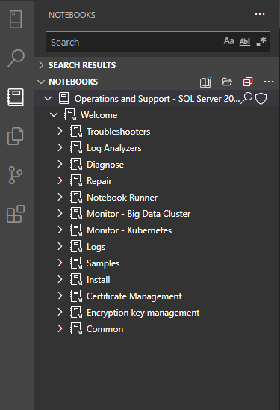280x410 pixels.
Task: Open the Explorer files view
Action: (16, 136)
